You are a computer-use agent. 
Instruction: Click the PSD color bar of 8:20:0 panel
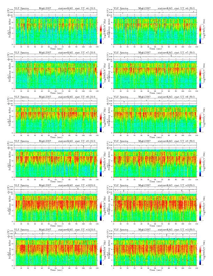101,123
